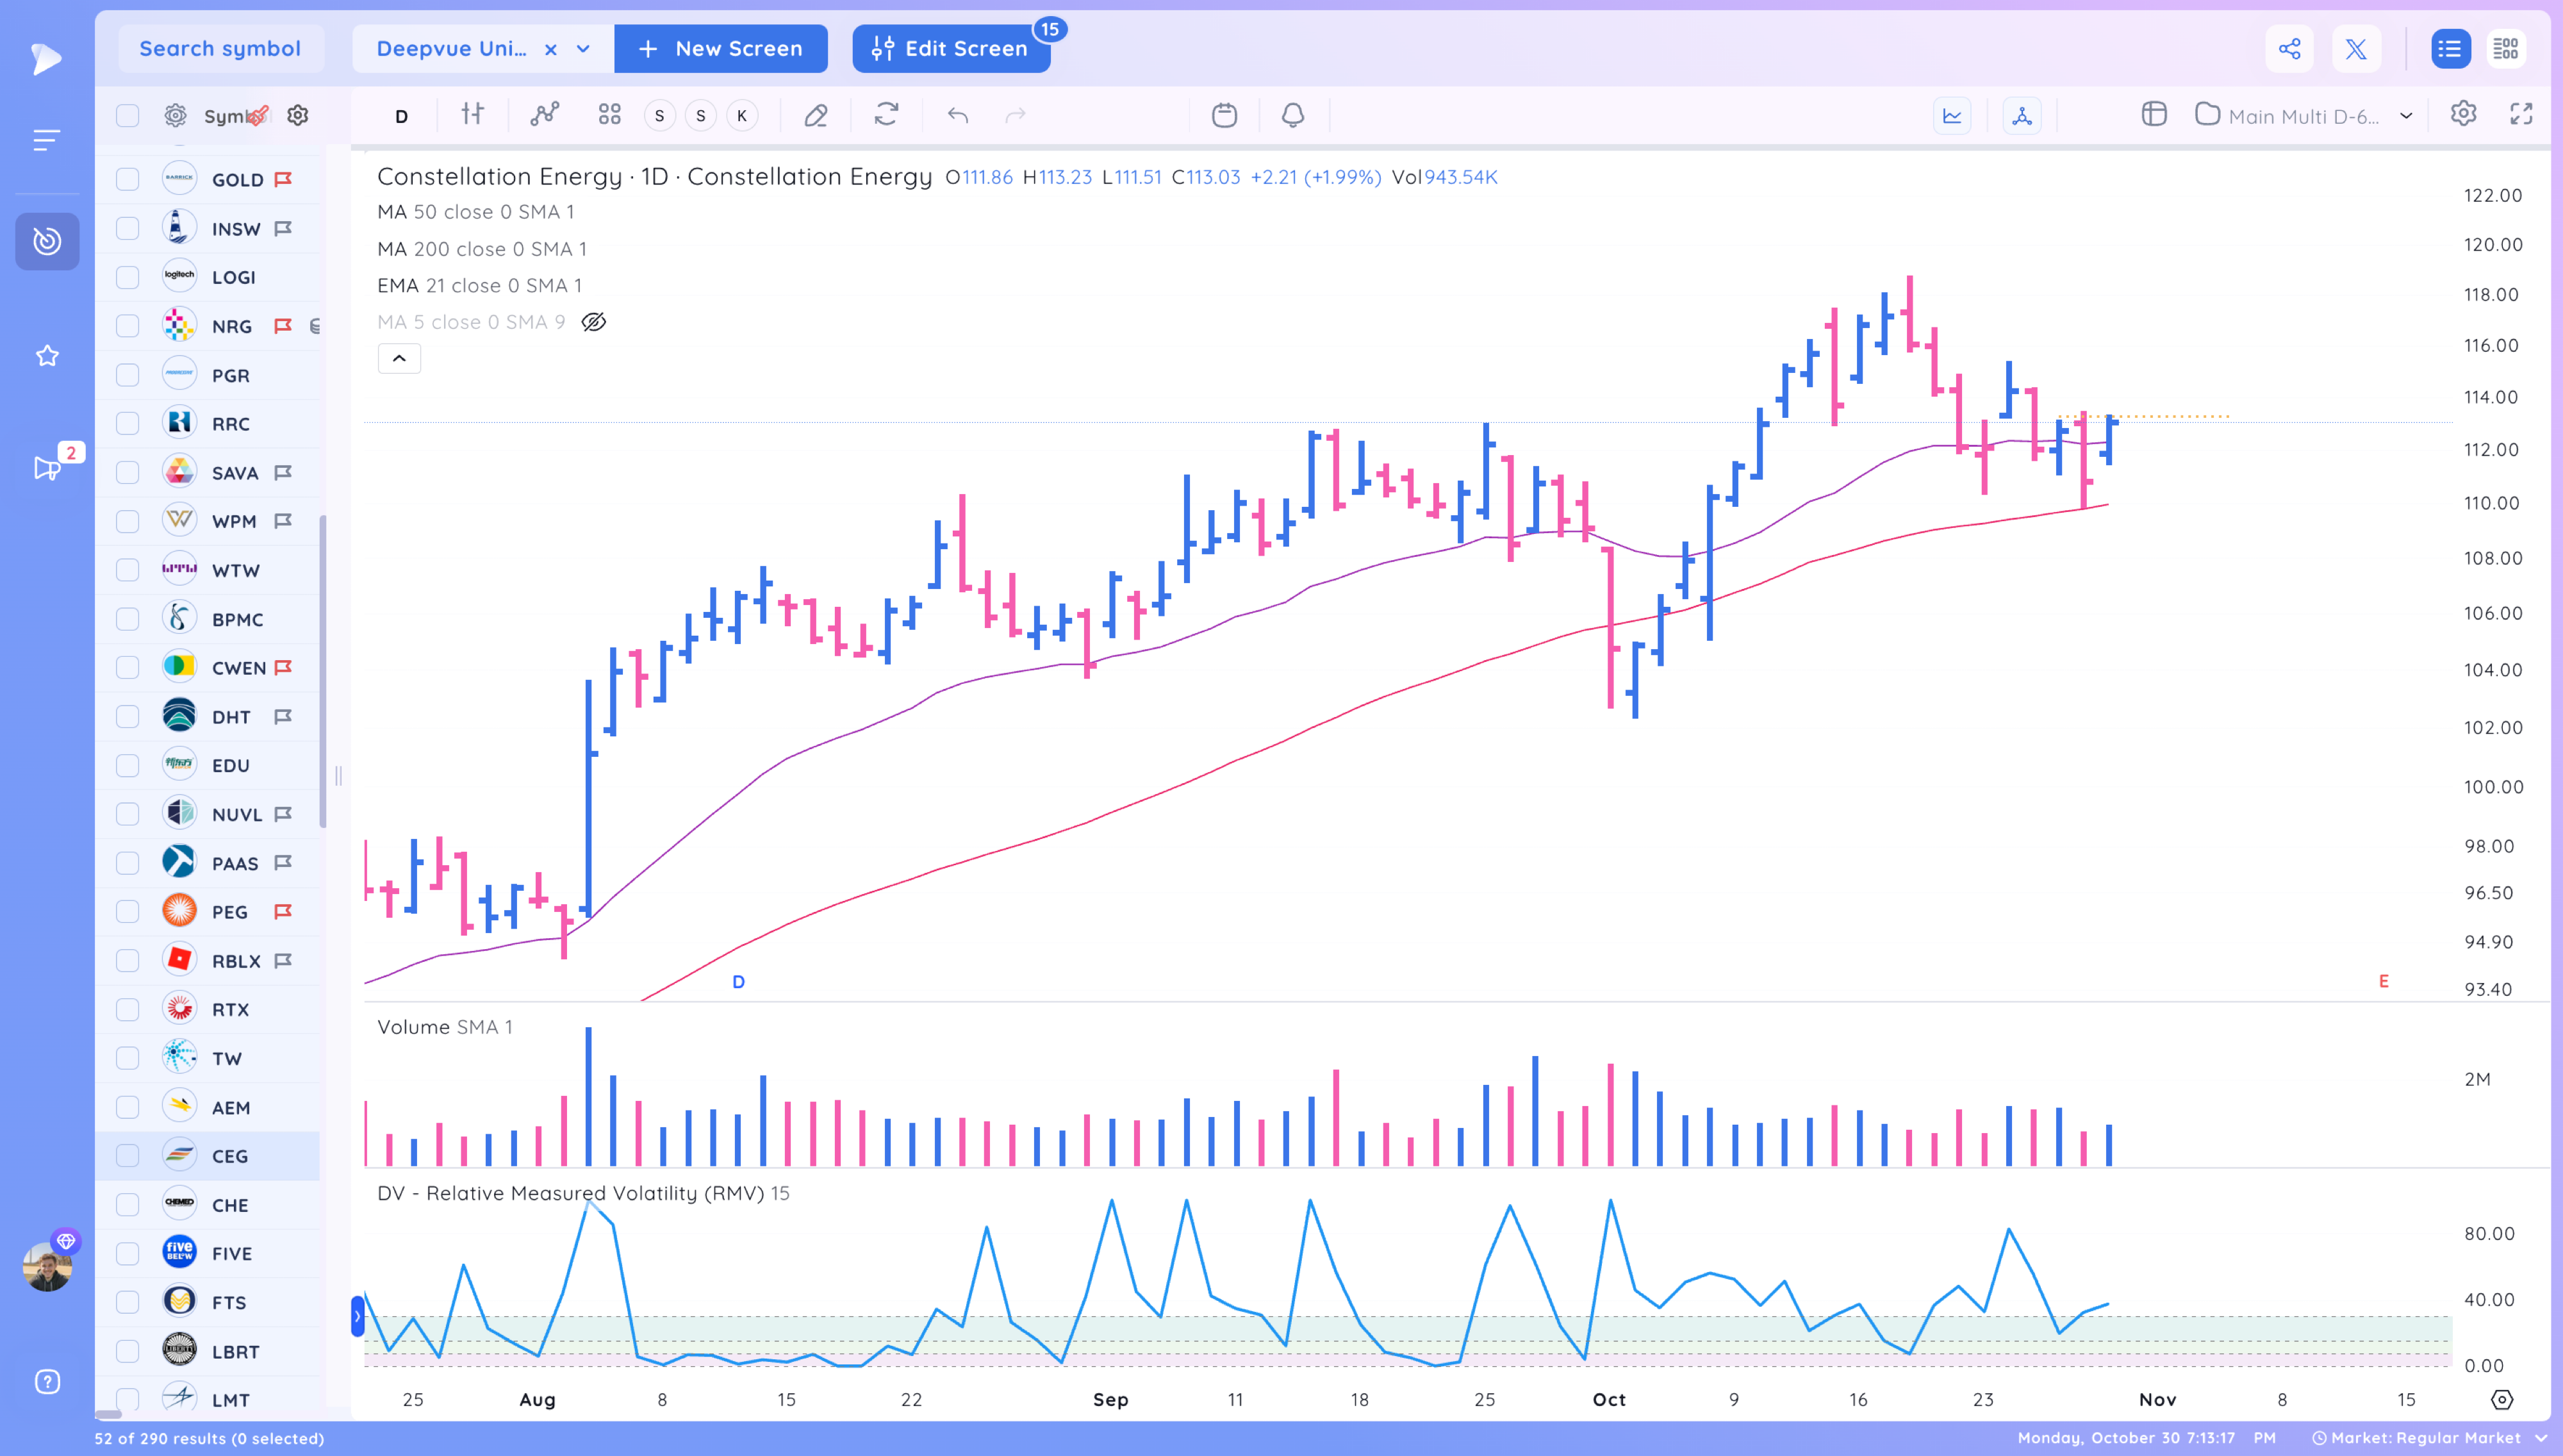Click the symbol list vertical scrollbar
2563x1456 pixels.
[323, 671]
